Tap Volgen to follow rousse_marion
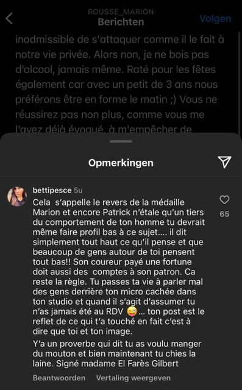The width and height of the screenshot is (242, 390). [215, 19]
